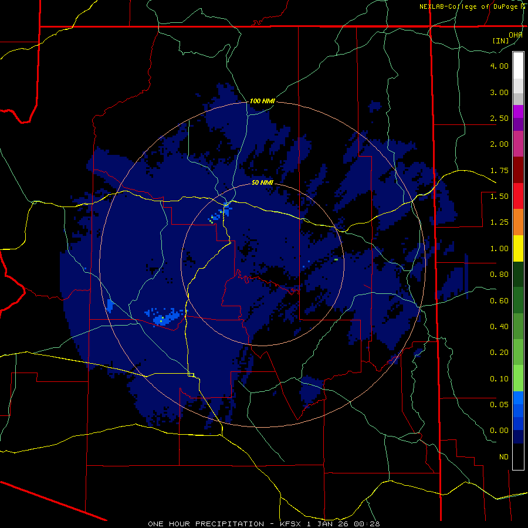Image resolution: width=528 pixels, height=528 pixels.
Task: Click the 0.80 legend value
Action: (x=499, y=275)
